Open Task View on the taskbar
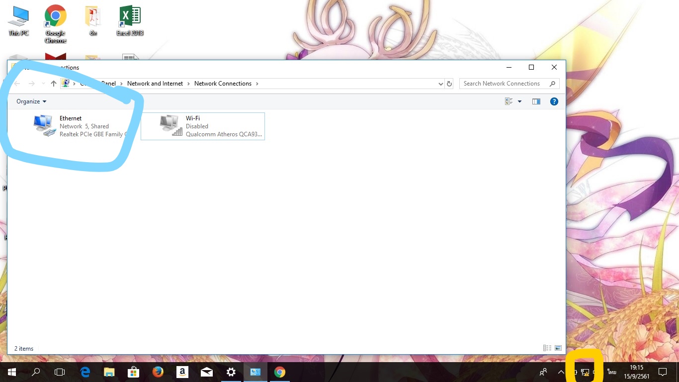This screenshot has height=382, width=679. 60,372
